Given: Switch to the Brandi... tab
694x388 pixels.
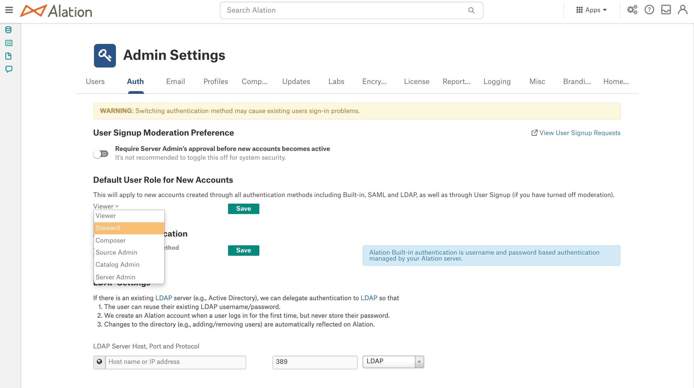Looking at the screenshot, I should (577, 81).
